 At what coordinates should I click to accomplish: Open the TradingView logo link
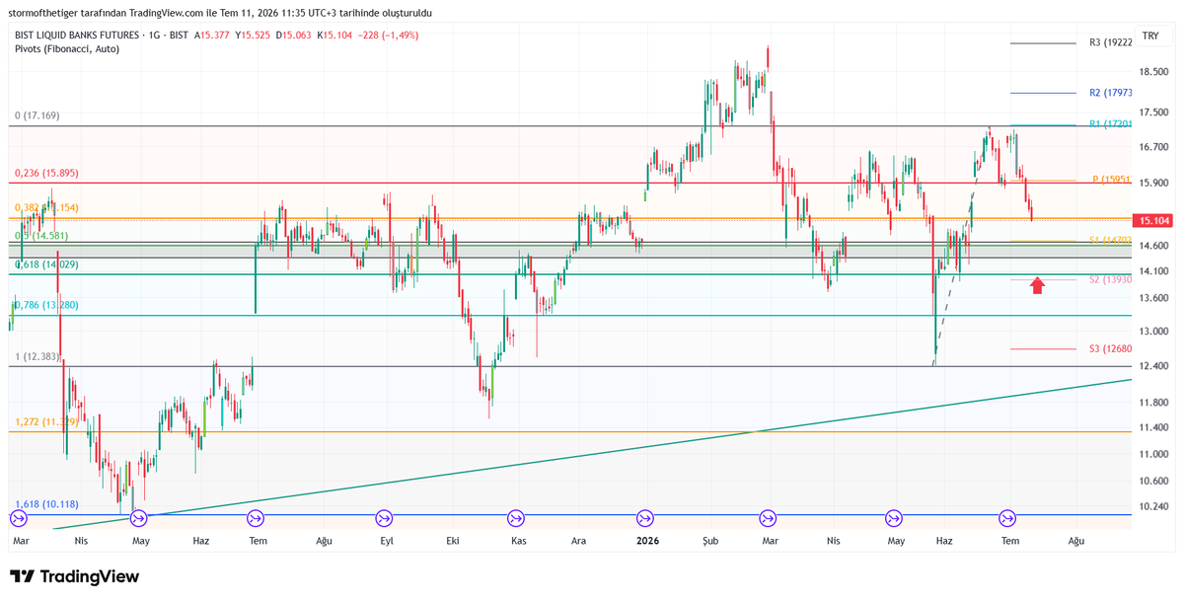(75, 577)
